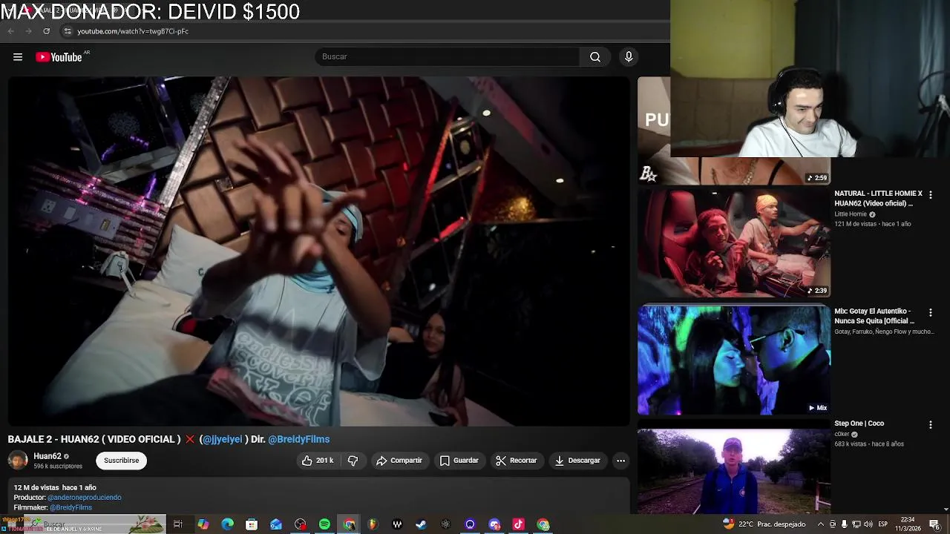Subscribe to the Huan62 channel
Screen dimensions: 950x534
tap(122, 461)
